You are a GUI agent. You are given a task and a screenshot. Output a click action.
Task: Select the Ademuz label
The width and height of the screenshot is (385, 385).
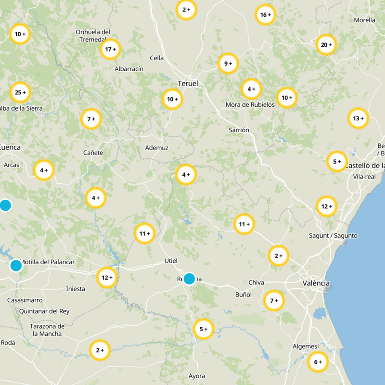click(x=157, y=148)
